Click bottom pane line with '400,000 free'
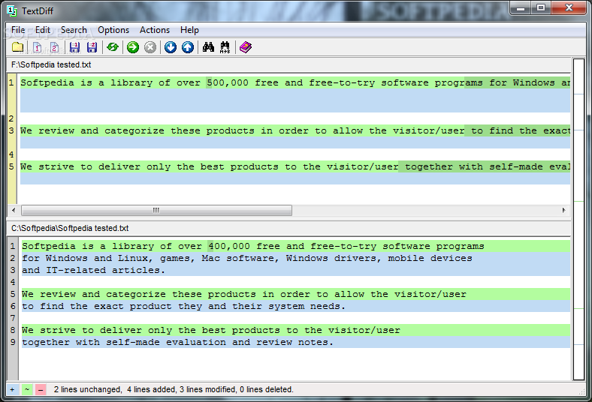 tap(295, 246)
